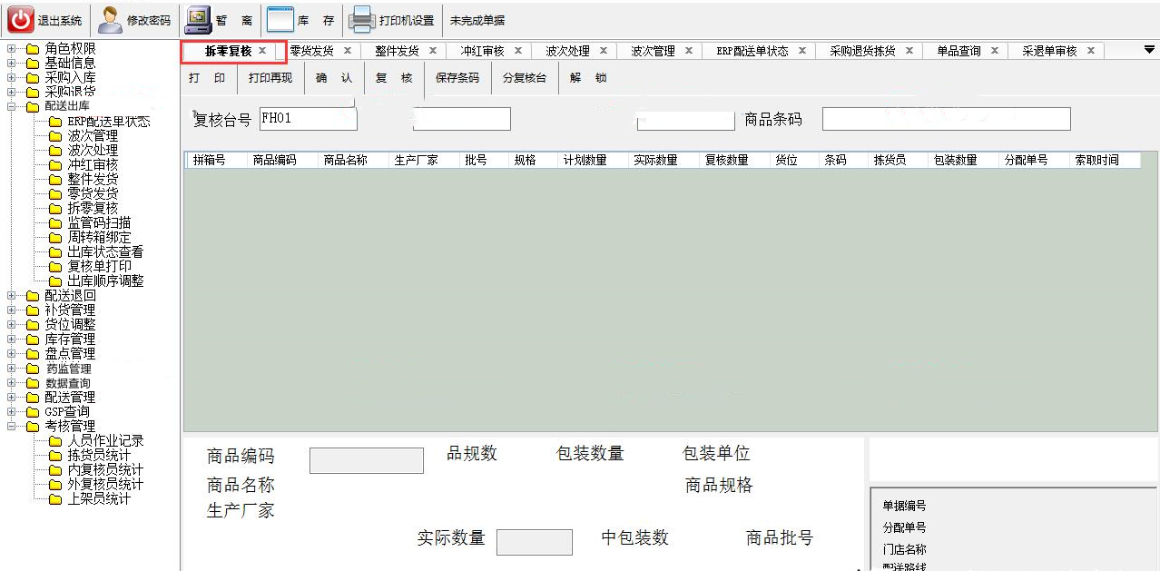1160x571 pixels.
Task: Click the 保存条码 button
Action: (457, 78)
